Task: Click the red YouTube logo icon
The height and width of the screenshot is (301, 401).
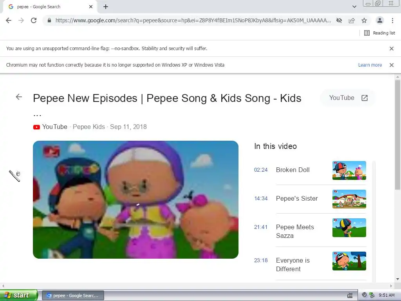Action: (36, 127)
